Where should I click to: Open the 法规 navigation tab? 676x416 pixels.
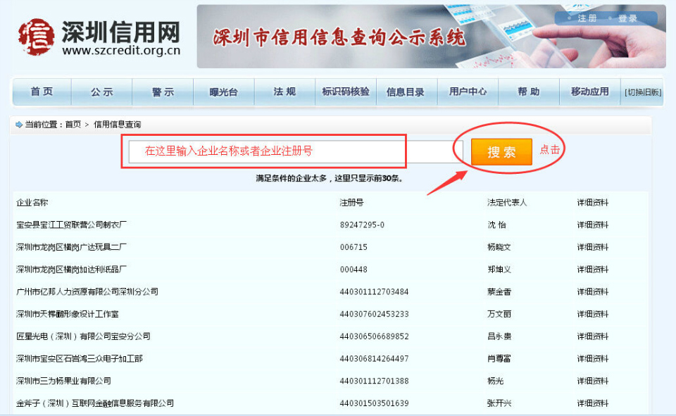click(x=285, y=92)
